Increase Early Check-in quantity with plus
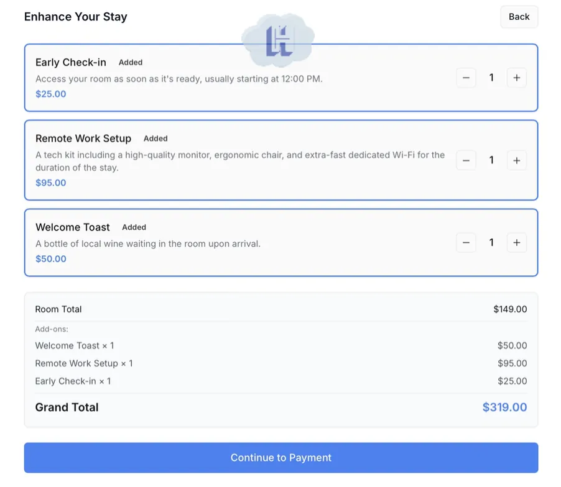561x487 pixels. 517,78
